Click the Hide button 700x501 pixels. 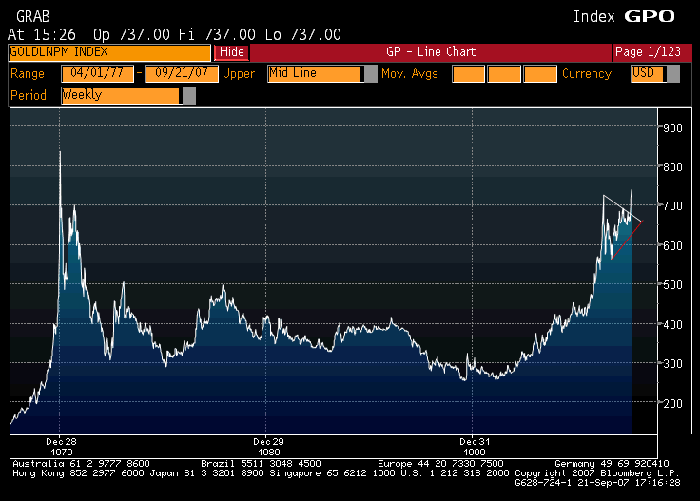click(x=231, y=52)
